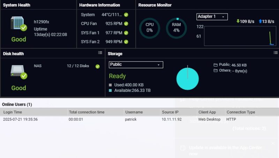Click the System temperature green status check

[x=126, y=15]
